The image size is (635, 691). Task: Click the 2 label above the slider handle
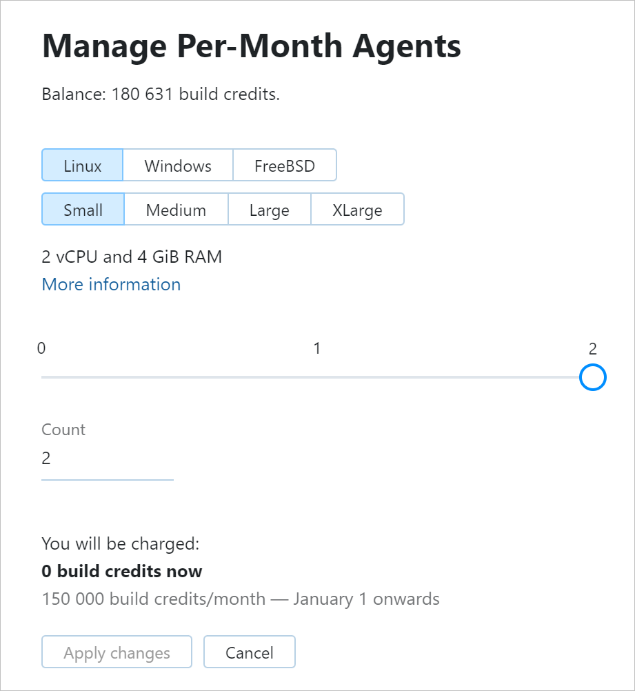point(592,348)
